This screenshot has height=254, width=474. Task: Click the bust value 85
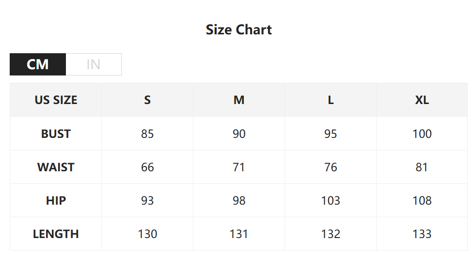pos(147,134)
